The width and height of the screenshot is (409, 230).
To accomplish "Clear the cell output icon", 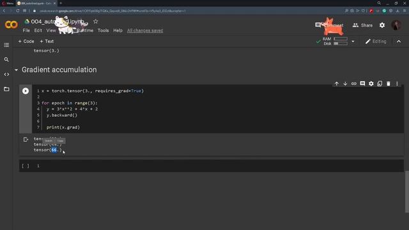I will pyautogui.click(x=26, y=139).
